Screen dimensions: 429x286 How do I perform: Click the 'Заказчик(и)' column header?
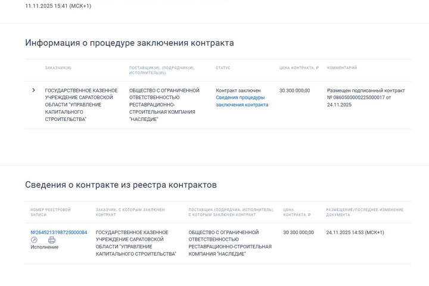[58, 68]
